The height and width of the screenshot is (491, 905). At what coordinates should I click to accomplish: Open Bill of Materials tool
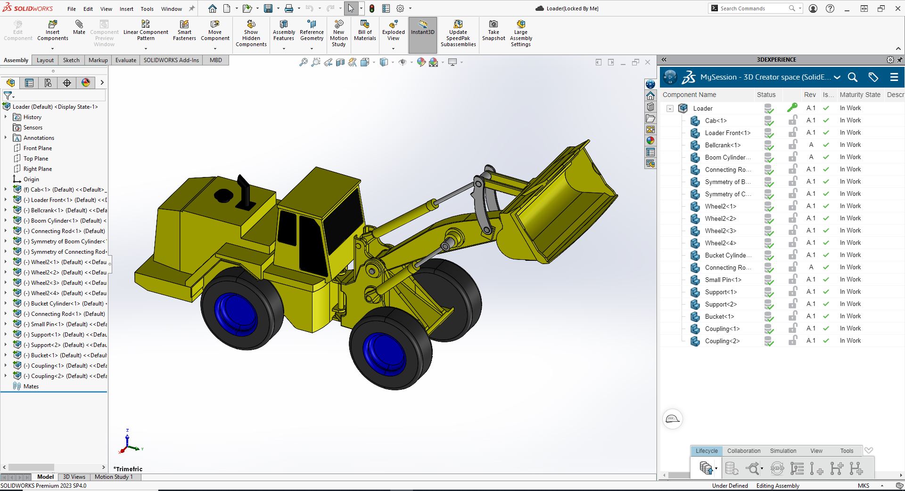point(365,24)
